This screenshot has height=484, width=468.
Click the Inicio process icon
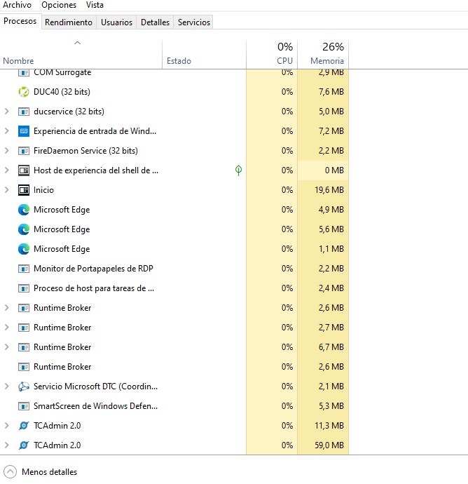(24, 190)
